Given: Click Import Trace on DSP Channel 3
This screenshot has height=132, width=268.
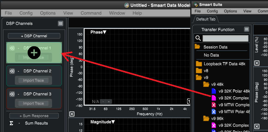Looking at the screenshot, I should 33,103.
